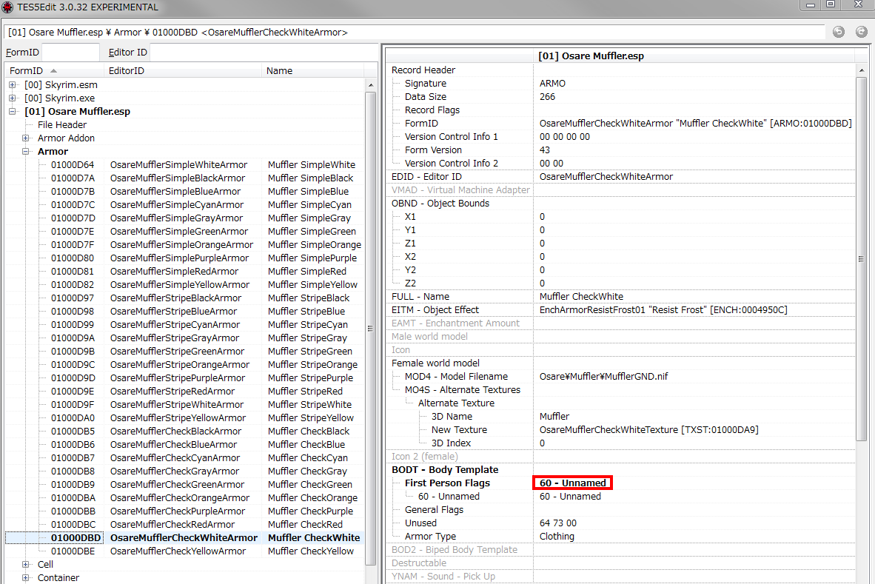Click the record path address bar
This screenshot has width=875, height=584.
coord(414,33)
